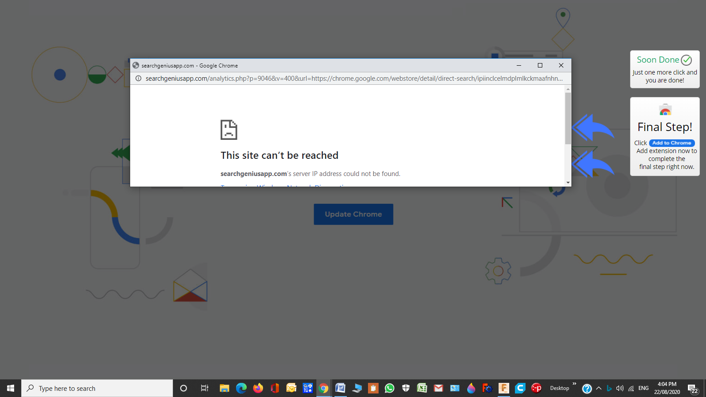
Task: Open WhatsApp from the taskbar
Action: 390,388
